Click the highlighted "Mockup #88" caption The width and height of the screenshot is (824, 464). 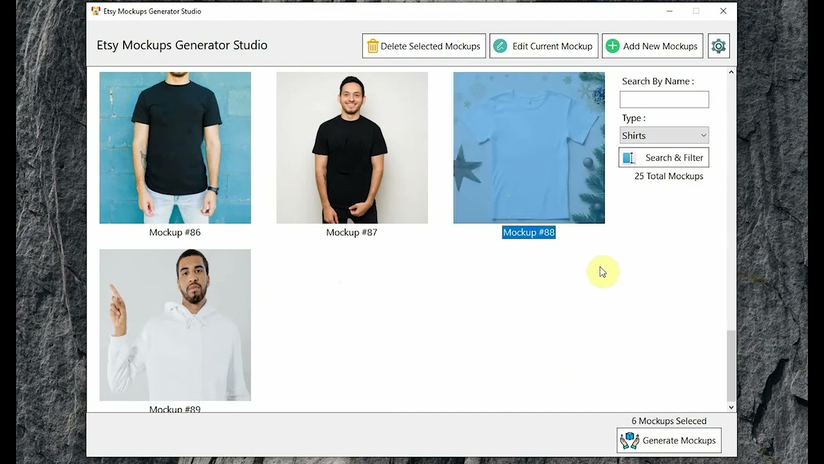(529, 233)
